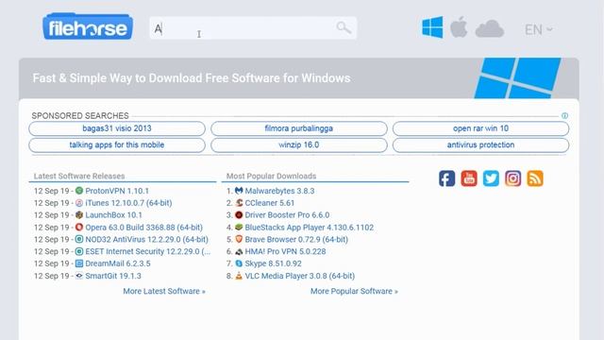Open DreamMail 6.2.3.5 link

(118, 263)
